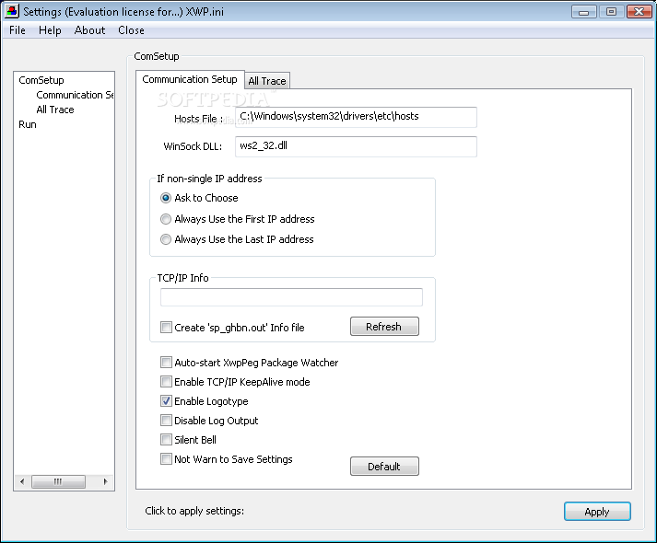Screen dimensions: 657x543
Task: Click the Apply button
Action: tap(597, 511)
